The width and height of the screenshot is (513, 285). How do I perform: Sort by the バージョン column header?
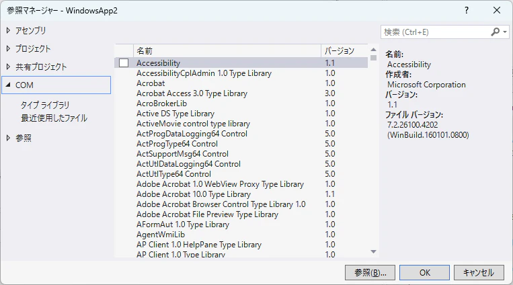(344, 50)
